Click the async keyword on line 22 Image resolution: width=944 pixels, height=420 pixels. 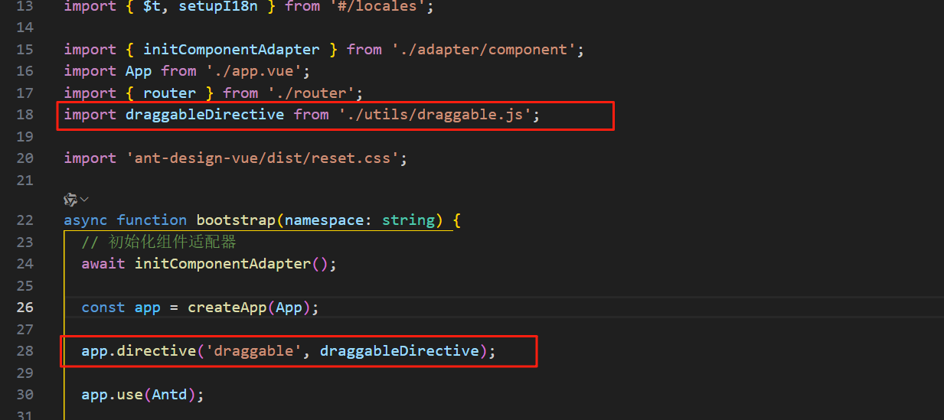[x=87, y=220]
